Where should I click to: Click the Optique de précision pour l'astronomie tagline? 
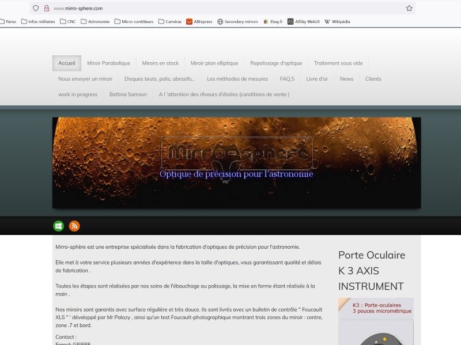point(236,174)
